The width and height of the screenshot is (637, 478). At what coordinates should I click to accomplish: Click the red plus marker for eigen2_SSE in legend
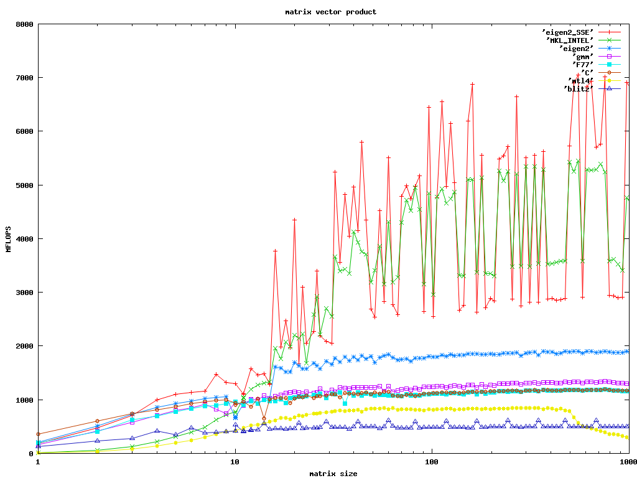click(610, 32)
